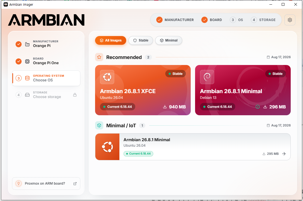Click count badge 1 beside Minimal / IoT
The image size is (303, 201).
click(142, 126)
